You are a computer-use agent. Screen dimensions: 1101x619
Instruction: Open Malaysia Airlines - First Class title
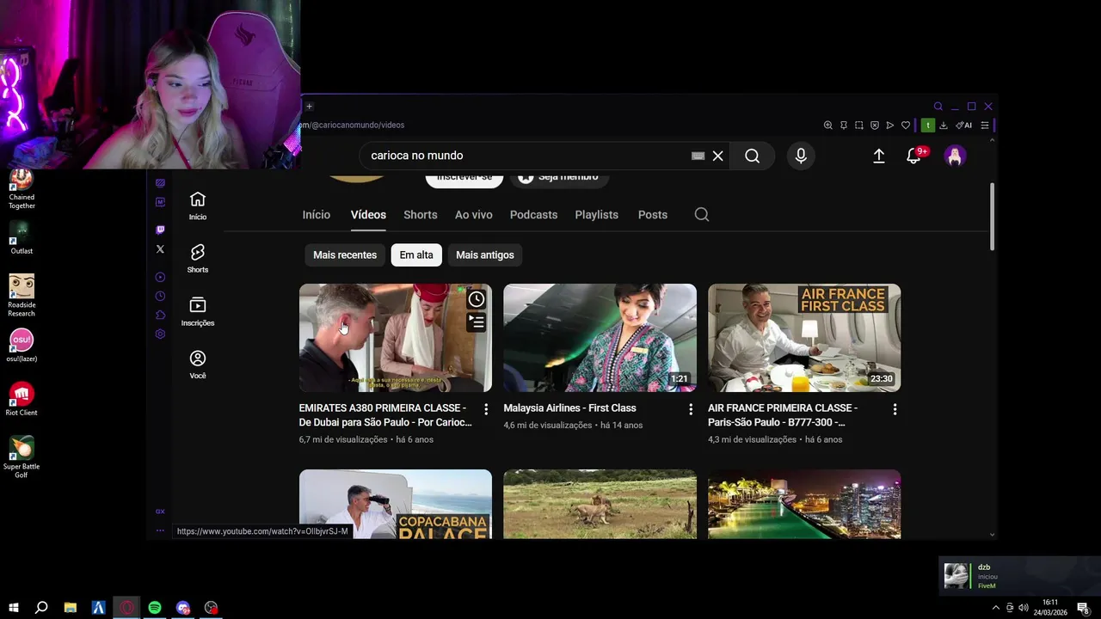(x=569, y=408)
